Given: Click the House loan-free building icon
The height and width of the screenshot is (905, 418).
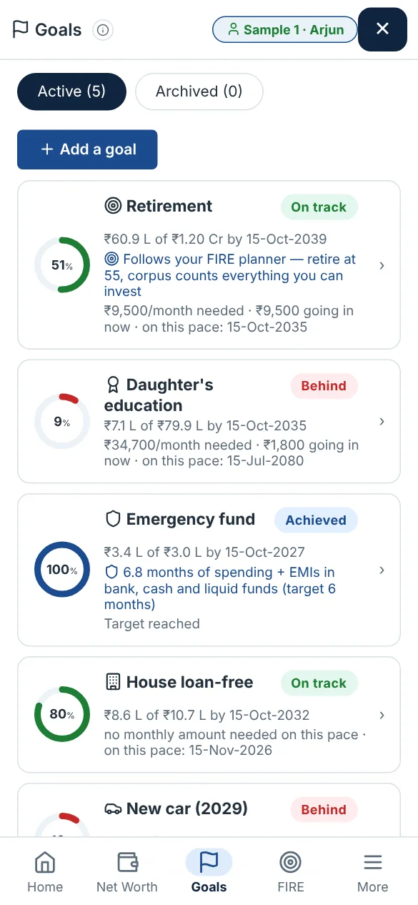Looking at the screenshot, I should 113,682.
